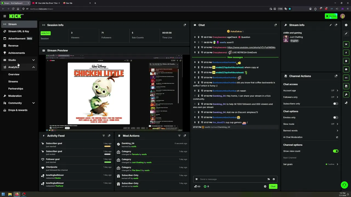The height and width of the screenshot is (197, 351).
Task: Toggle the chat bubble widget in the sidebar
Action: [x=346, y=69]
